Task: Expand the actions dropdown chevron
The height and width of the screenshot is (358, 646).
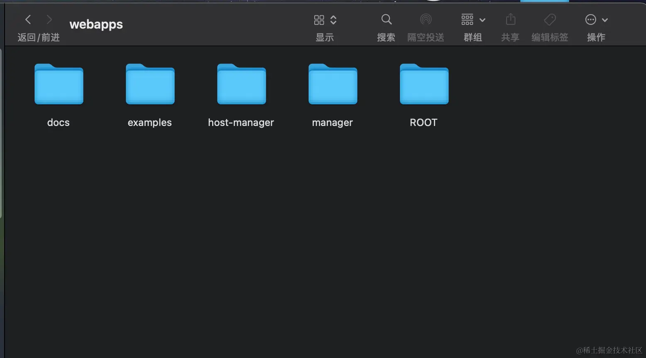Action: coord(605,20)
